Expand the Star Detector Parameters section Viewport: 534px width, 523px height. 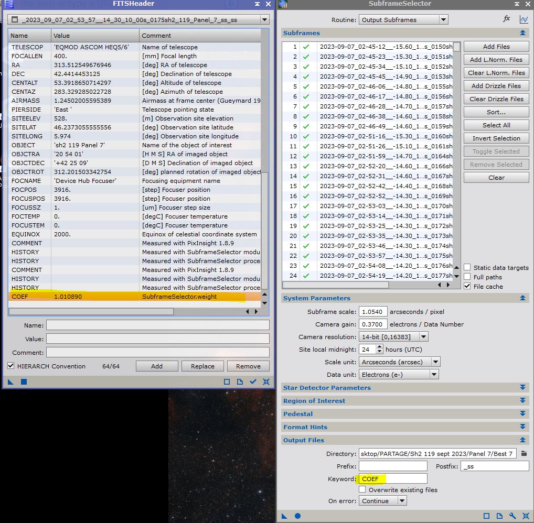click(x=523, y=388)
